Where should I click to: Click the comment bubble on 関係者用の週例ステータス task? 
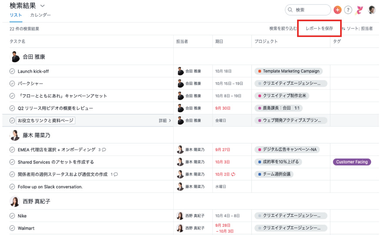(116, 174)
